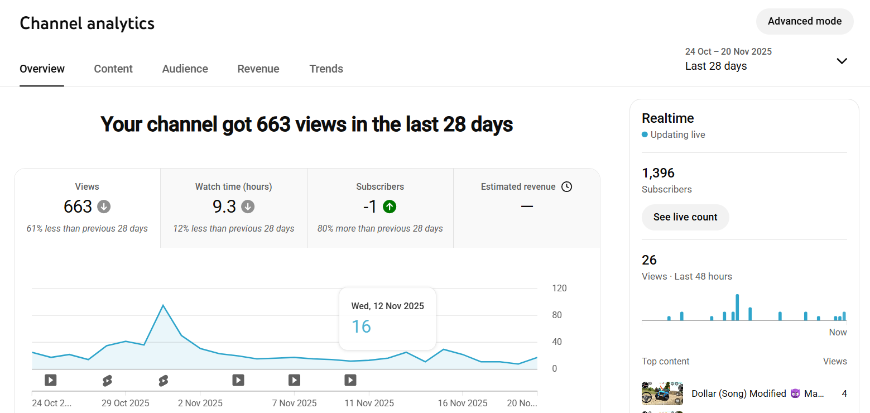Click the Shorts marker near 29 Oct 2025

(x=107, y=381)
